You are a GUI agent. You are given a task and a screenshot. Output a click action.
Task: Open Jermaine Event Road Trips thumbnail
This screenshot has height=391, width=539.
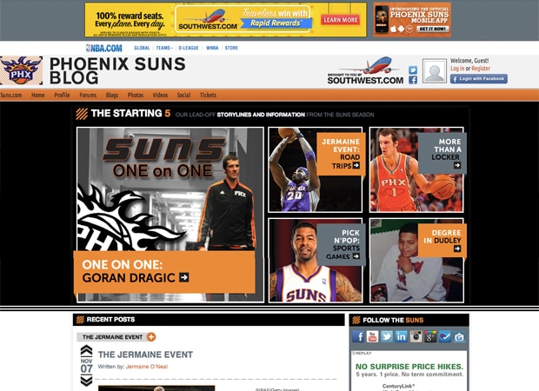316,169
